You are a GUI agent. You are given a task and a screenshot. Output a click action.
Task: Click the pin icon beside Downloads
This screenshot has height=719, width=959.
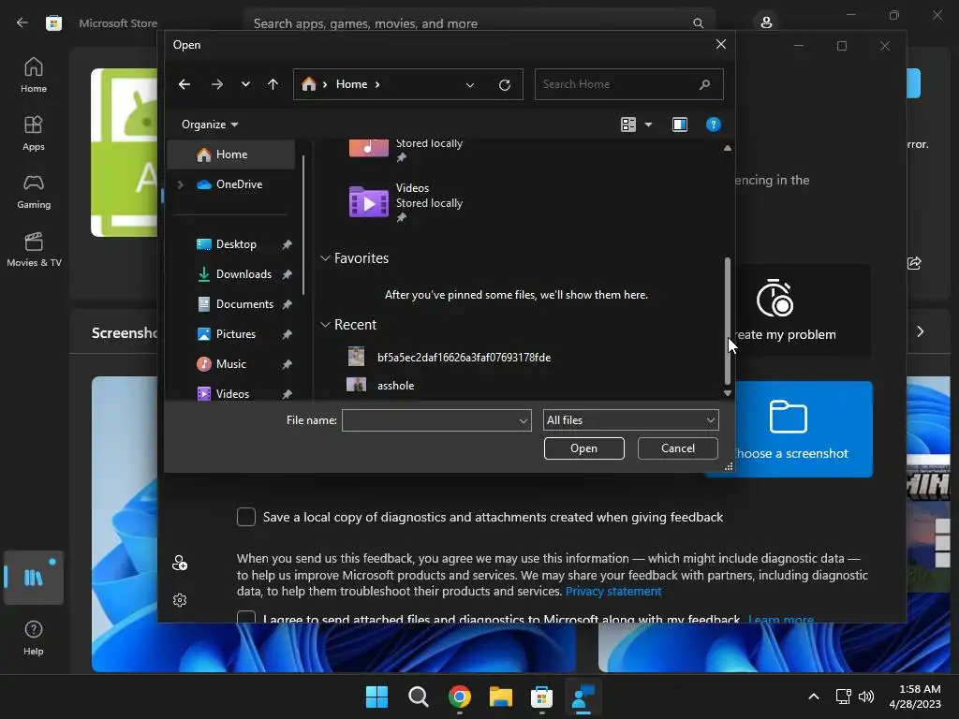pyautogui.click(x=287, y=274)
